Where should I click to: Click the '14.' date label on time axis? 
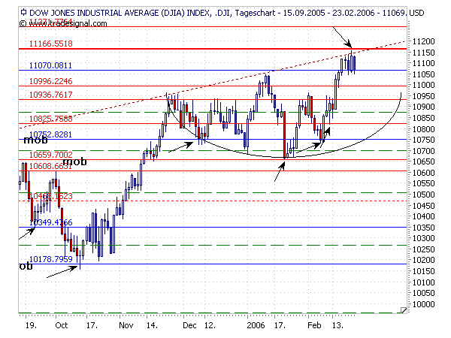point(152,326)
